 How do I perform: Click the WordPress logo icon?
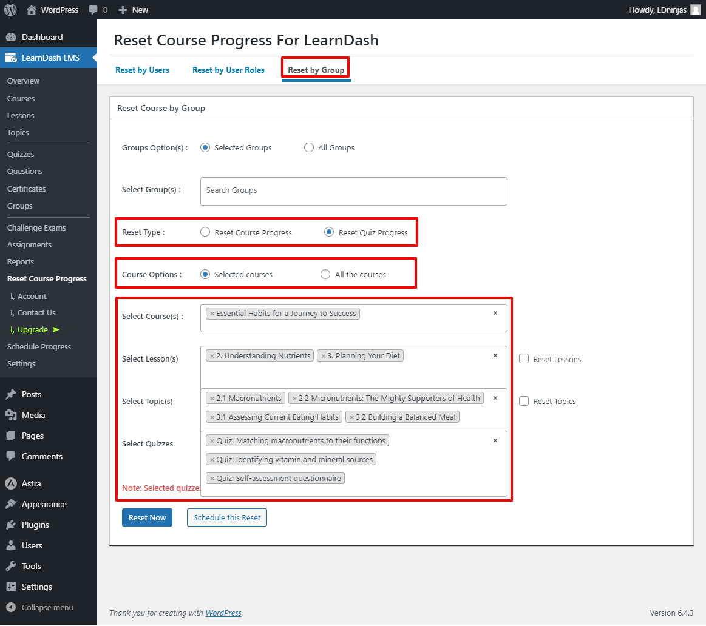coord(10,10)
